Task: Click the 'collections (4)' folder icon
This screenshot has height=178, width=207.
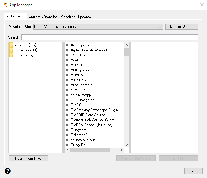Action: 11,50
